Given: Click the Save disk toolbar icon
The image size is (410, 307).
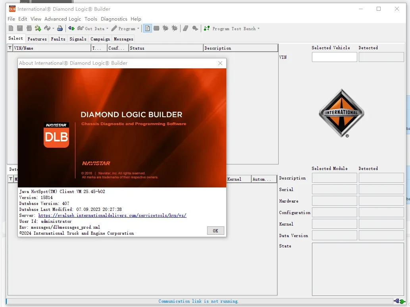Looking at the screenshot, I should (20, 28).
